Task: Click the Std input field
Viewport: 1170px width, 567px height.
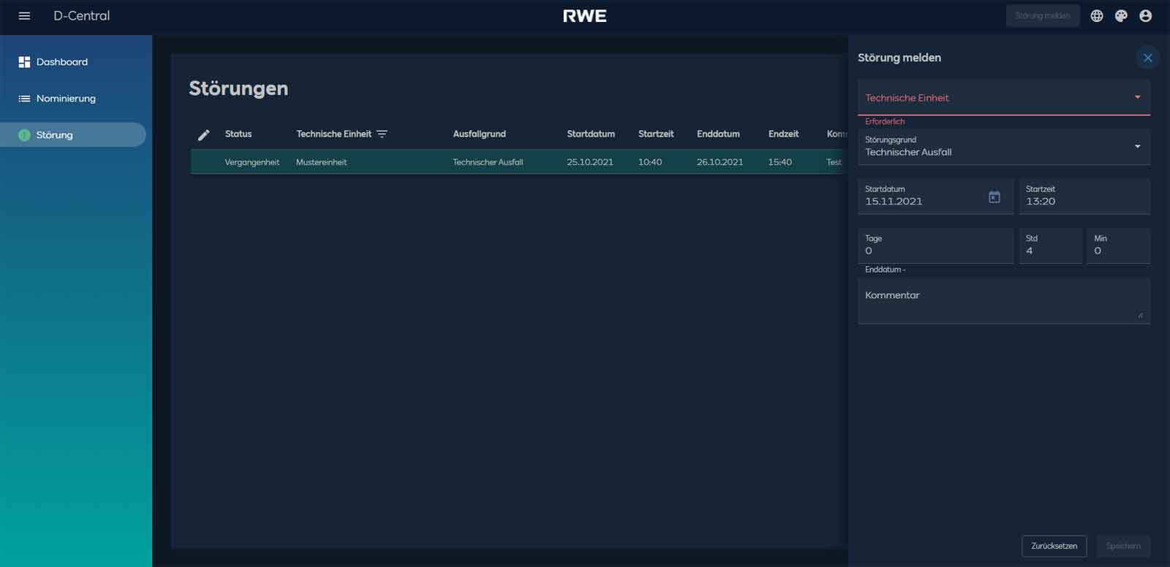Action: [1050, 246]
